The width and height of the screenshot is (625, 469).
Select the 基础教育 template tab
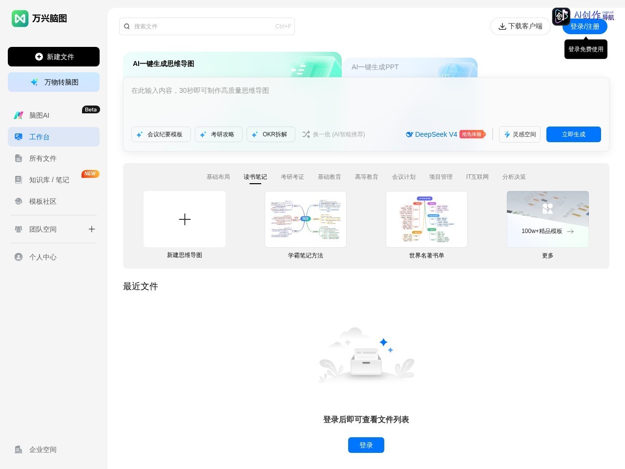click(330, 177)
